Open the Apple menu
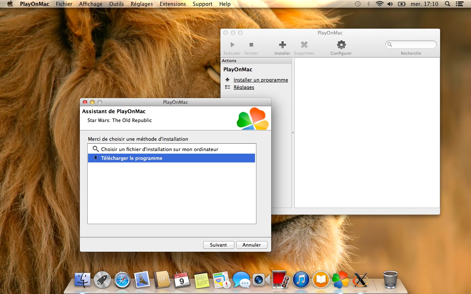The height and width of the screenshot is (294, 471). click(10, 4)
